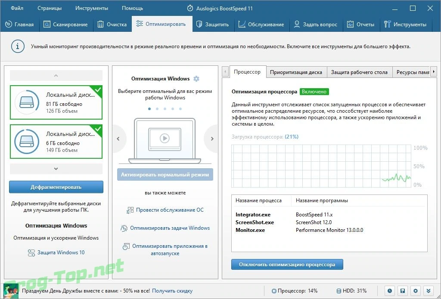
Task: Click the stopwatch icon beside Auslogics BoostSpeed title
Action: tap(190, 8)
